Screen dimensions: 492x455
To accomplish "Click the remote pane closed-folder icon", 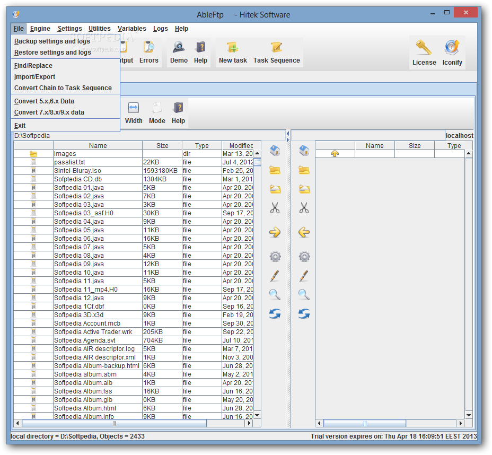I will [304, 170].
